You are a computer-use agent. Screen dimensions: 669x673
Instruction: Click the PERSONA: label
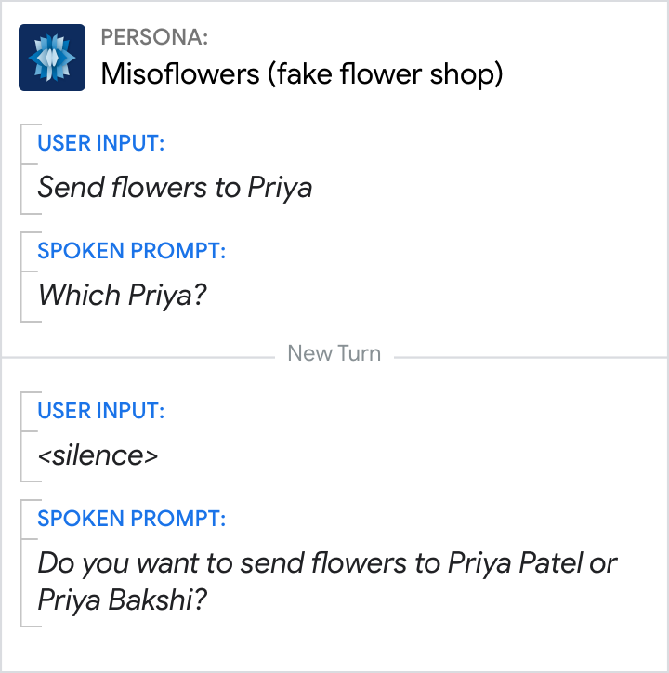(154, 38)
